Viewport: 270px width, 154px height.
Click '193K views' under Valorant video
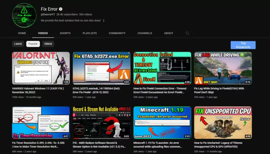[18, 97]
